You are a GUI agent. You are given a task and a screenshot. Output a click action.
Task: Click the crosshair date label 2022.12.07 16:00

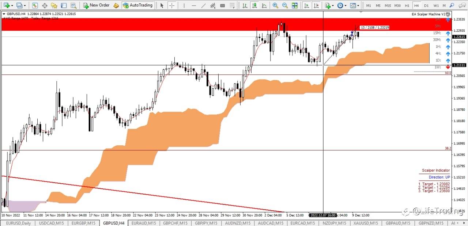[323, 215]
